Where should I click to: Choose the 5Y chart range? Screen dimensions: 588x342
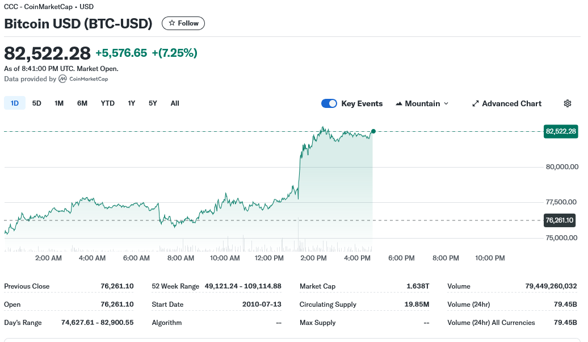pos(153,103)
